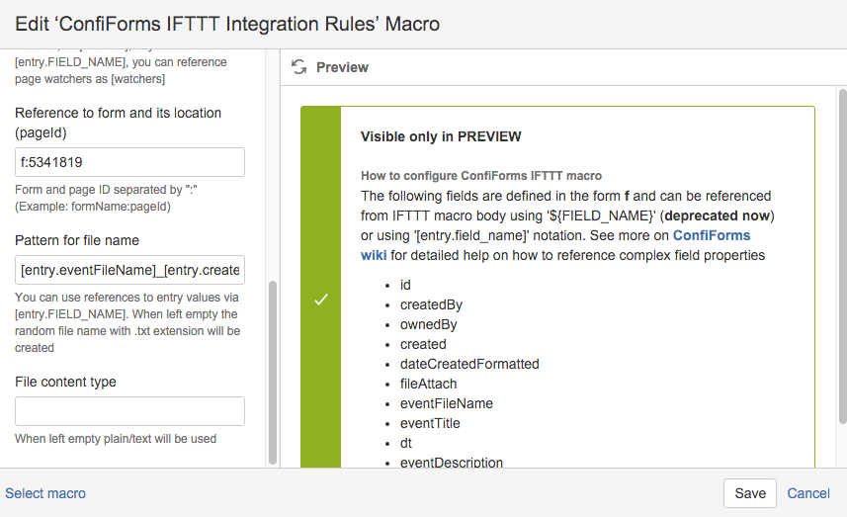Click the refresh preview icon
Viewport: 847px width, 517px height.
pos(298,67)
